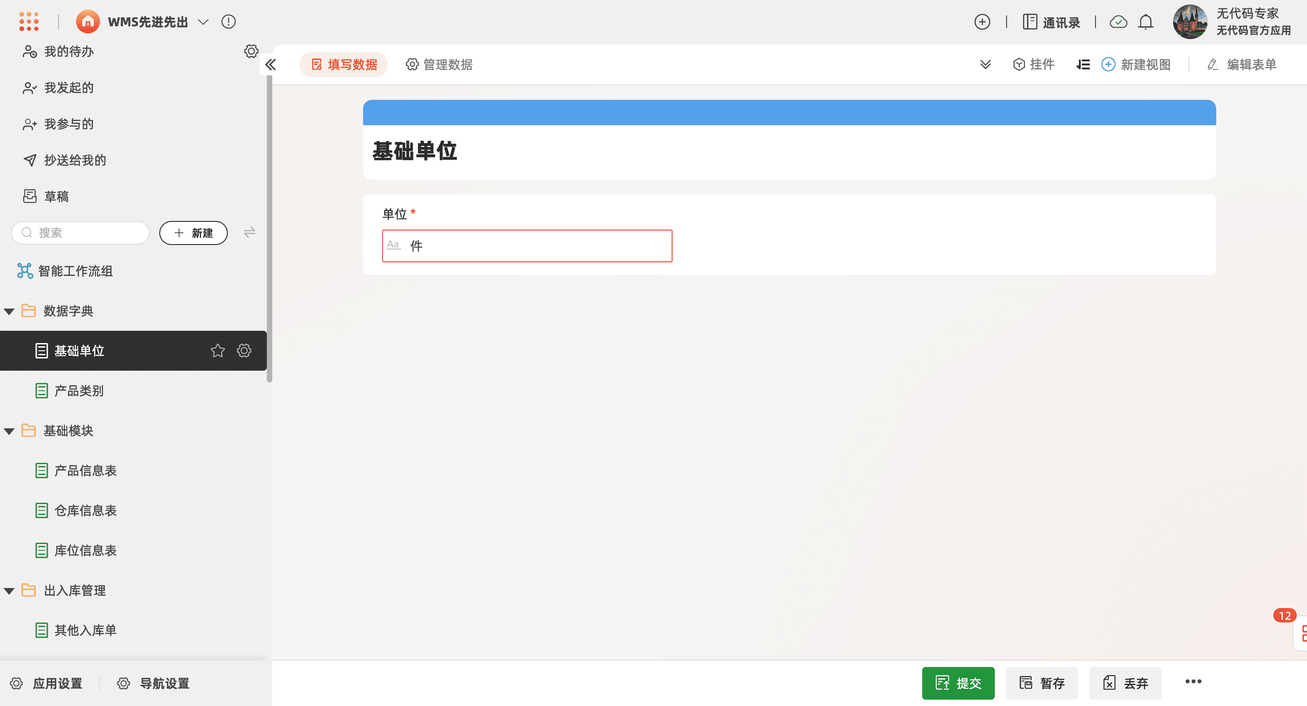This screenshot has height=706, width=1307.
Task: Open the apps grid launcher icon
Action: tap(29, 21)
